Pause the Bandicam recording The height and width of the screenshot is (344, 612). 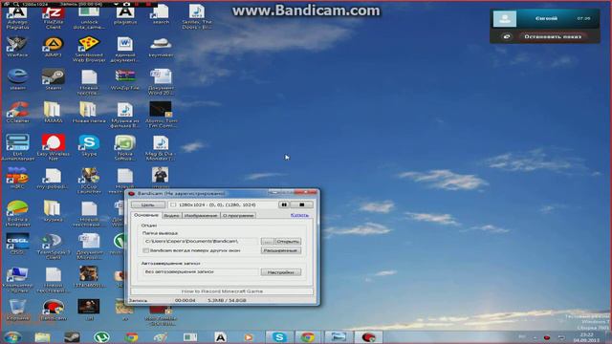click(284, 204)
